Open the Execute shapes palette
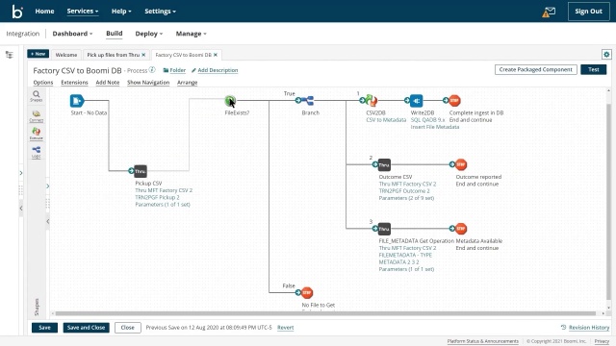 (37, 134)
